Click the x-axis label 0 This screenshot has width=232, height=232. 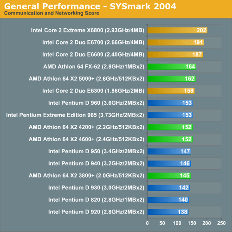[x=147, y=223]
